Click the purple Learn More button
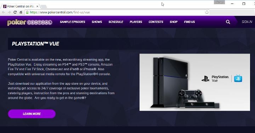The height and width of the screenshot is (133, 255). pos(32,114)
